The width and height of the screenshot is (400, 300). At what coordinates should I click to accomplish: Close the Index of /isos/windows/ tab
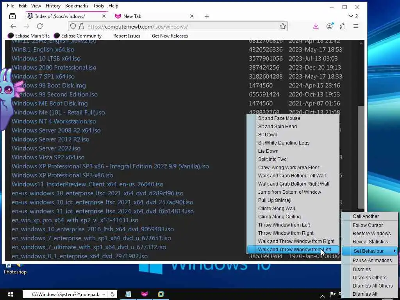point(104,16)
